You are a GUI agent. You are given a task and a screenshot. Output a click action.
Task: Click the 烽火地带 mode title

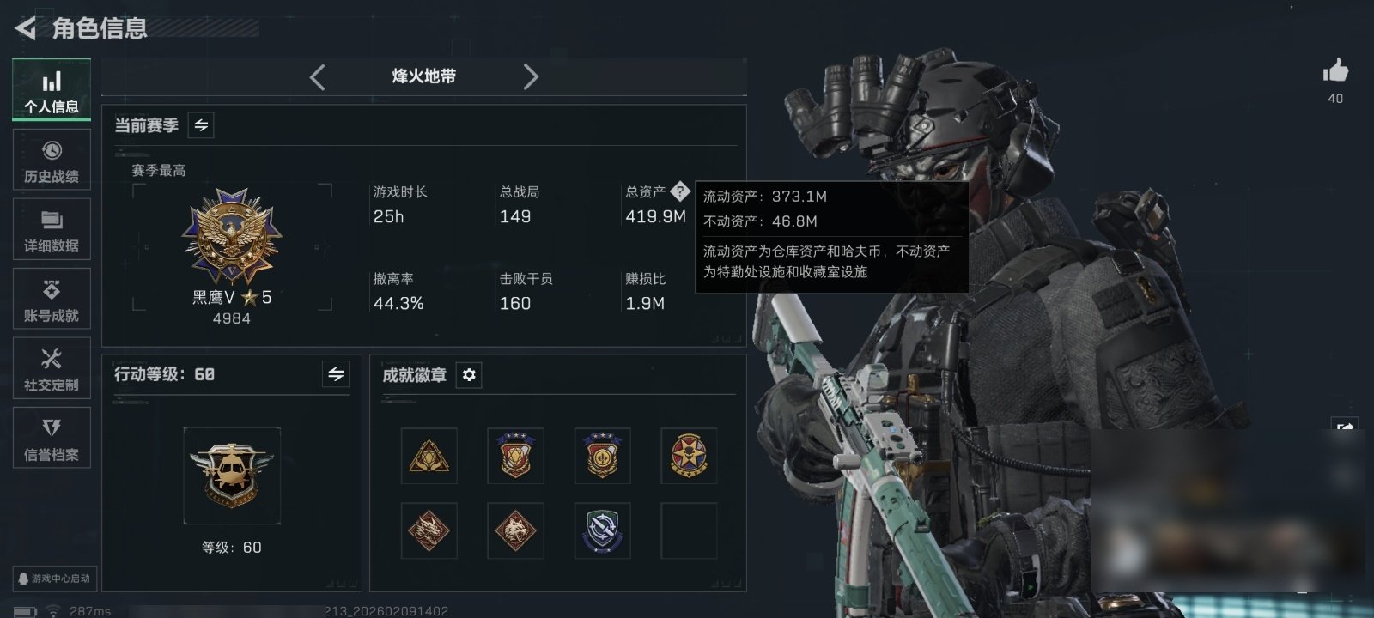[x=424, y=76]
